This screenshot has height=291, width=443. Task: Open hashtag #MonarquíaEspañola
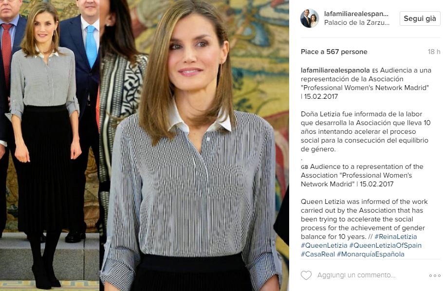[x=370, y=254]
